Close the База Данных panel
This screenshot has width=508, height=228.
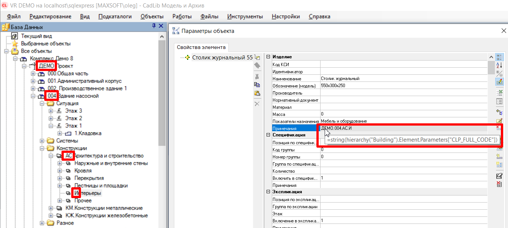[161, 26]
